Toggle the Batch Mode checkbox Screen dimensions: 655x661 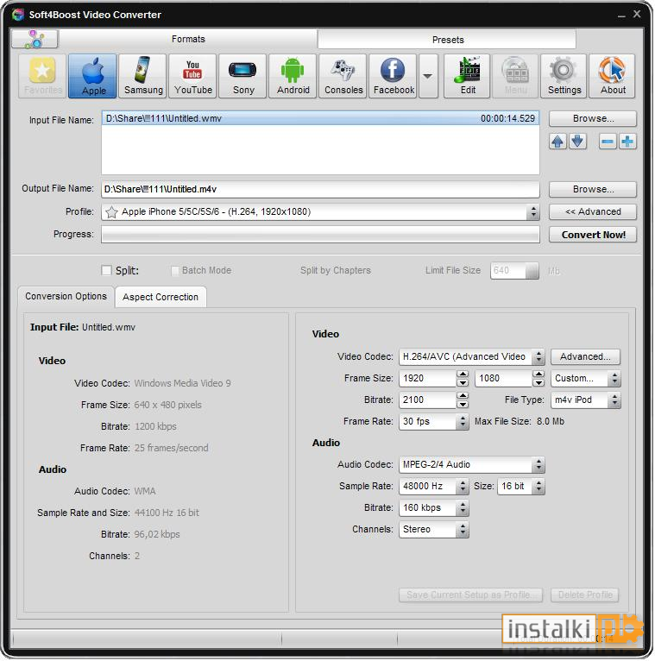(x=174, y=271)
